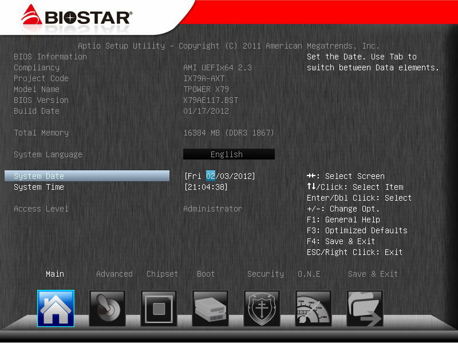Click the Project Code label
This screenshot has width=458, height=343.
(41, 78)
